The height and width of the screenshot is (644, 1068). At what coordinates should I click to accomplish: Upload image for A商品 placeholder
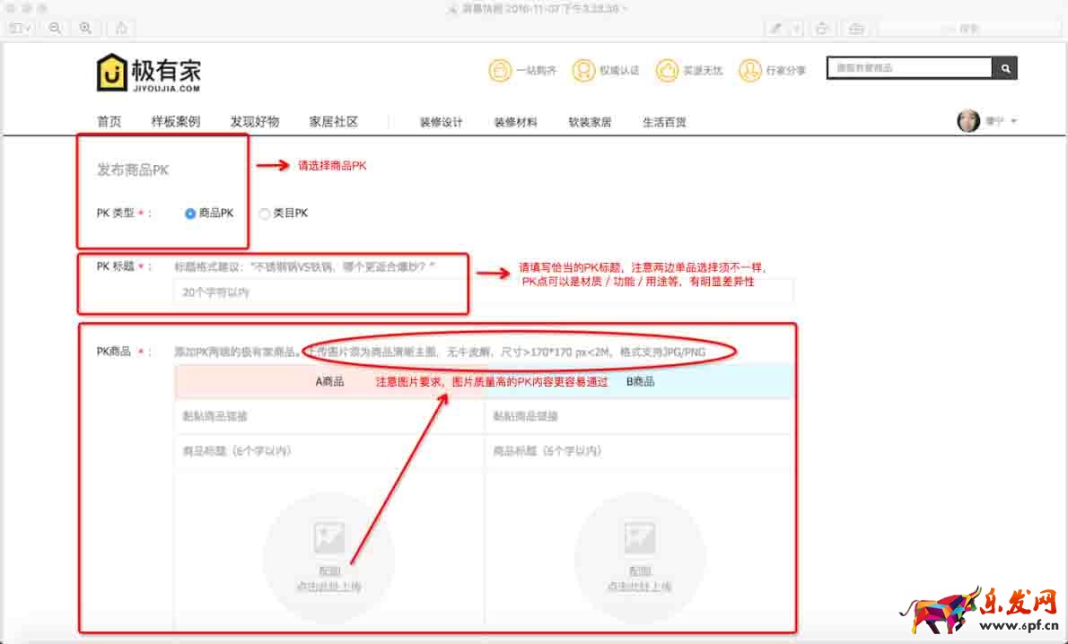328,558
